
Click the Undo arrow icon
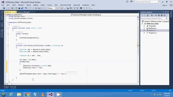pos(26,8)
